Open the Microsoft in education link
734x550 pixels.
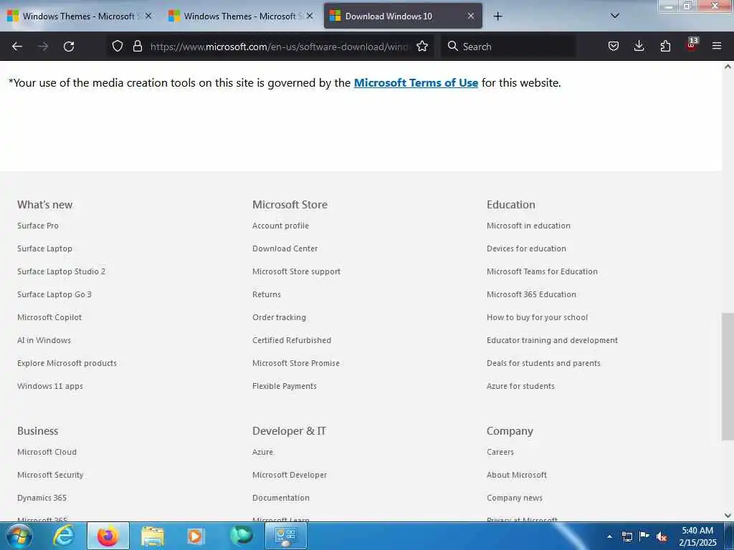[x=528, y=226]
